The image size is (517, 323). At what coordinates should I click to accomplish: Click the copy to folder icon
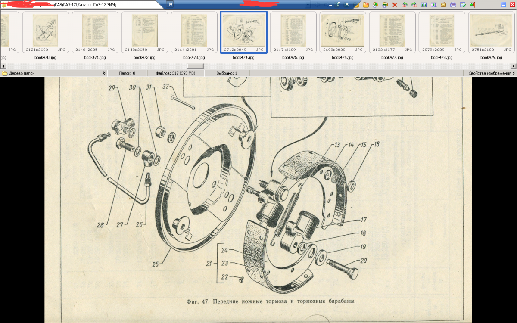click(375, 5)
